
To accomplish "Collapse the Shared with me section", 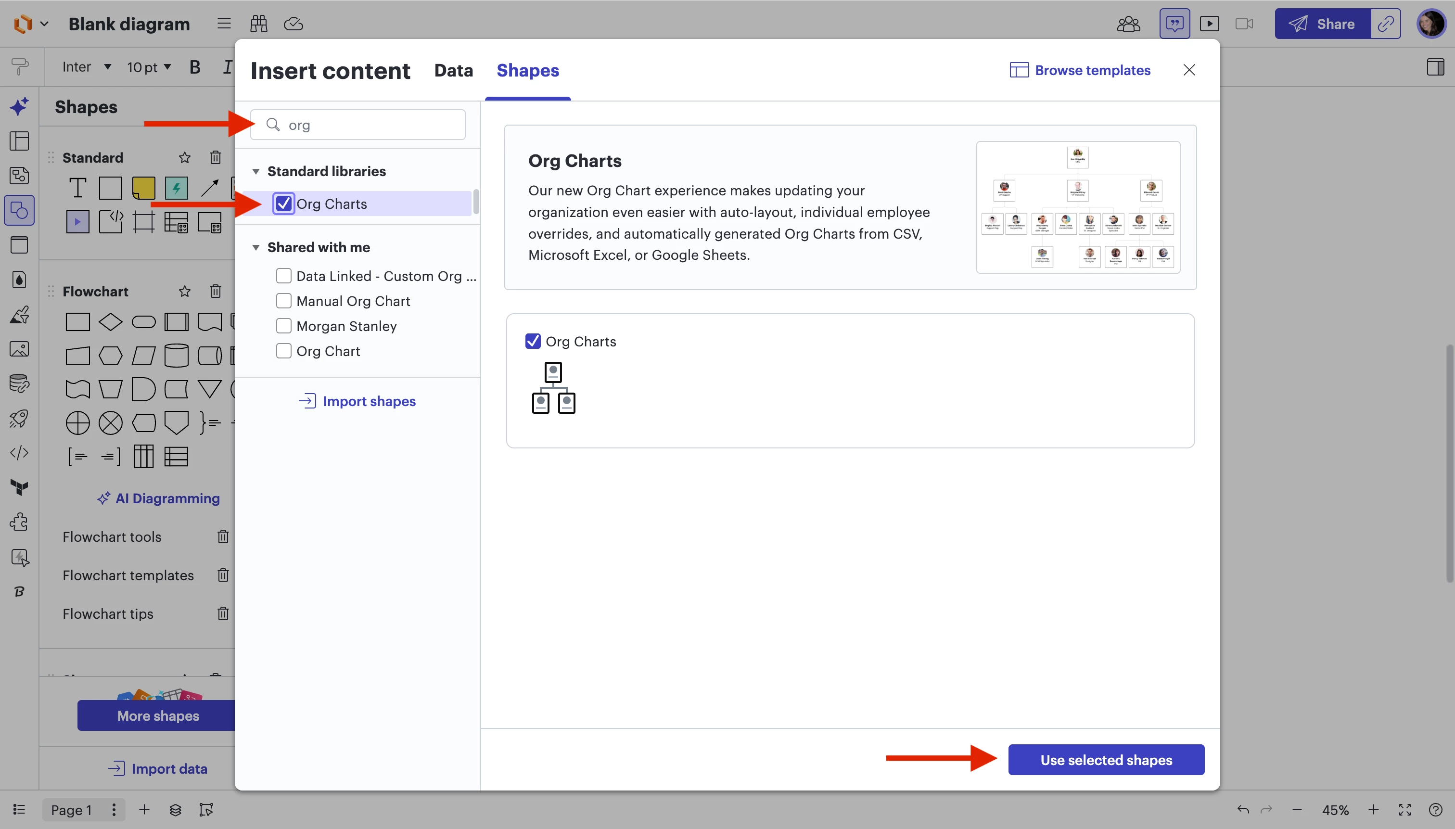I will 256,247.
